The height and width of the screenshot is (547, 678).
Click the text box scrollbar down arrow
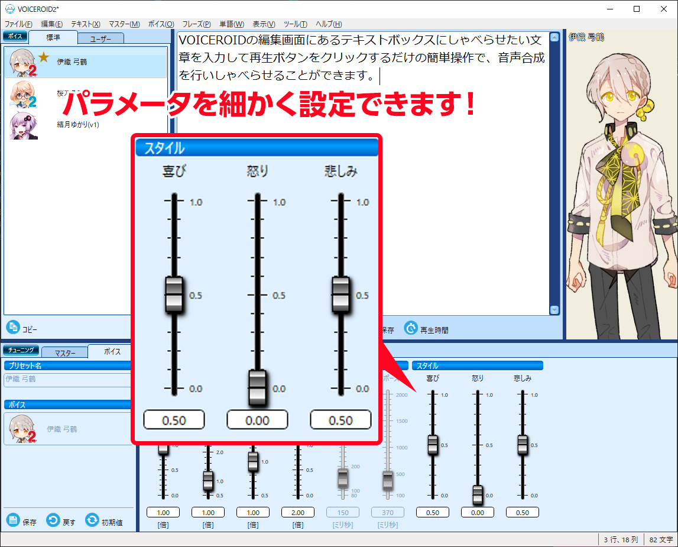[554, 310]
